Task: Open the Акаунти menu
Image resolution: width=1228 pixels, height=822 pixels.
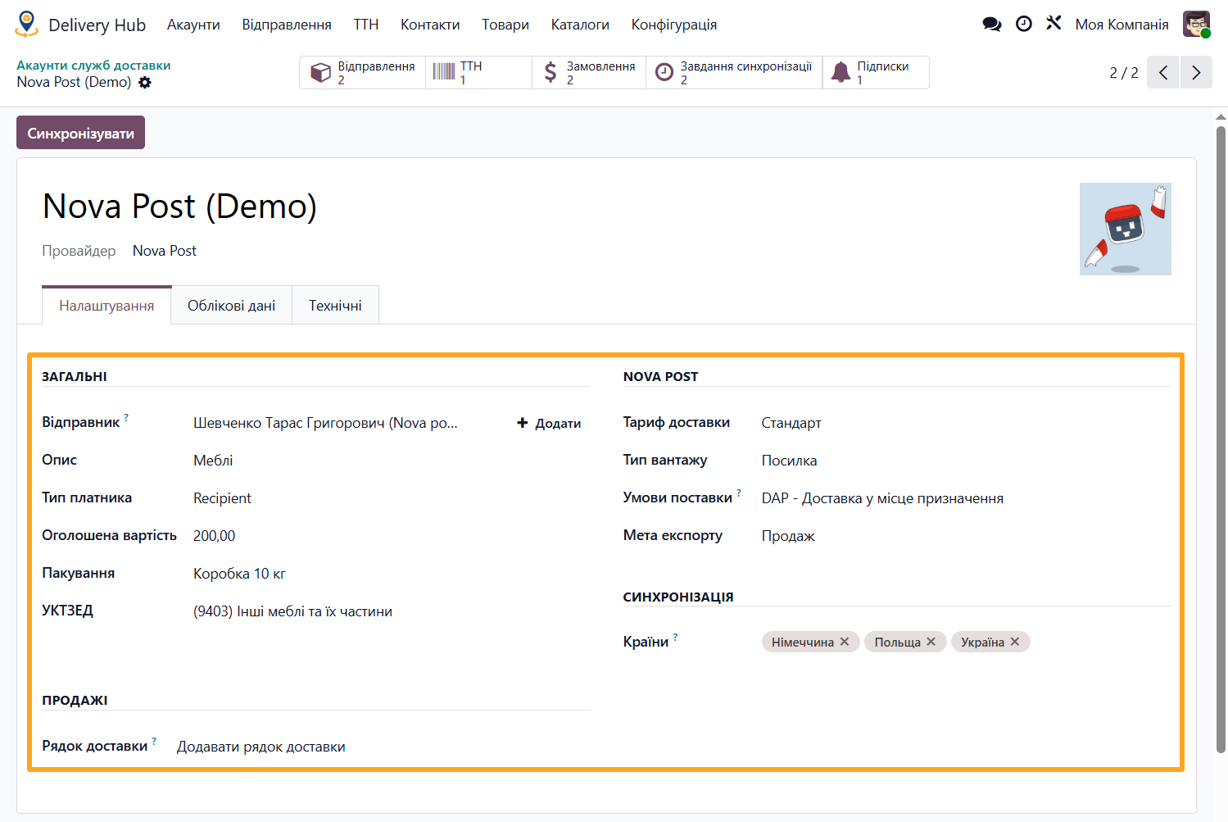Action: 193,25
